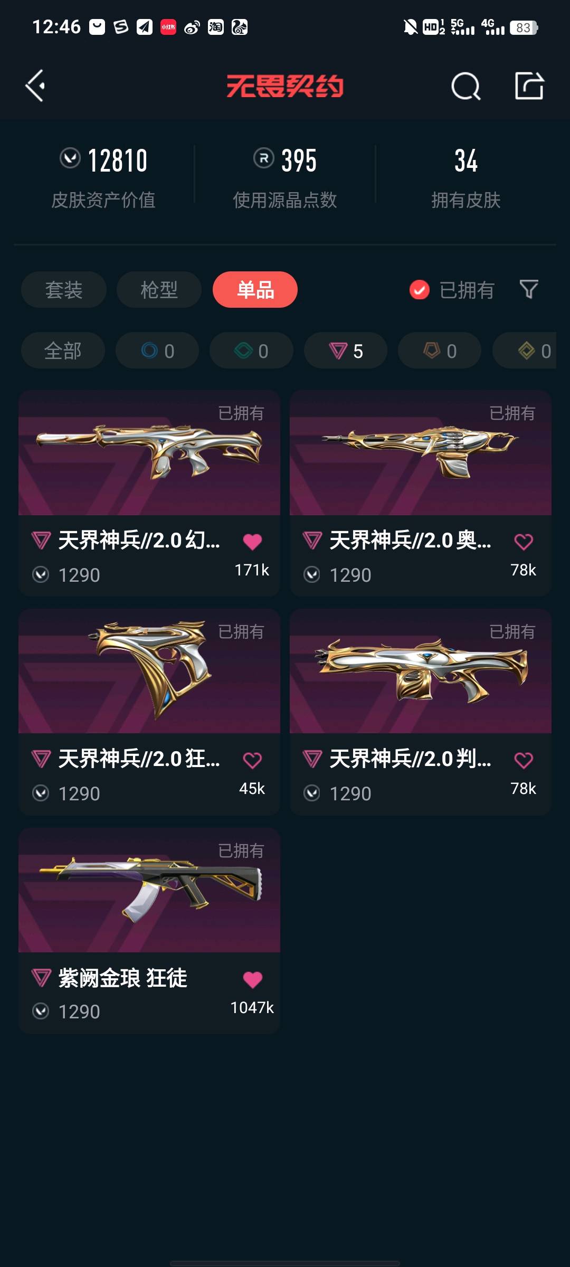Filter by orange pentagon tier chip
Image resolution: width=570 pixels, height=1267 pixels.
coord(440,351)
